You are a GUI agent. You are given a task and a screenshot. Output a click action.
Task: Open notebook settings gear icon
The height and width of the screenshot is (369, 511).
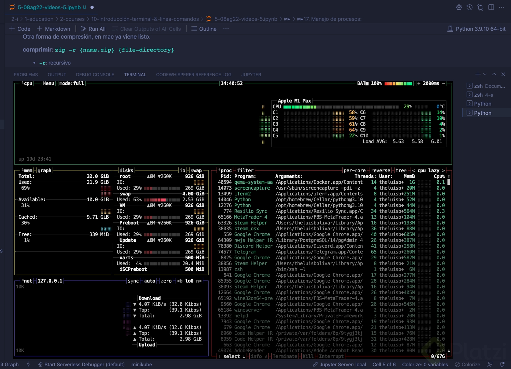point(459,7)
